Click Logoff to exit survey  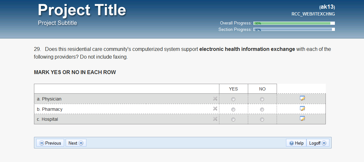point(317,143)
